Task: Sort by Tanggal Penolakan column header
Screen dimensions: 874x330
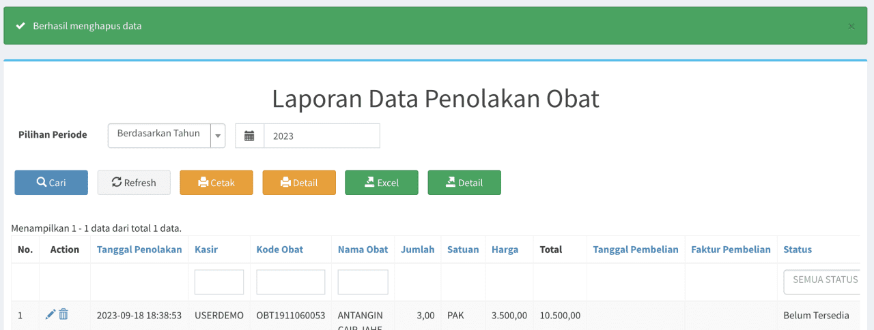Action: coord(139,250)
